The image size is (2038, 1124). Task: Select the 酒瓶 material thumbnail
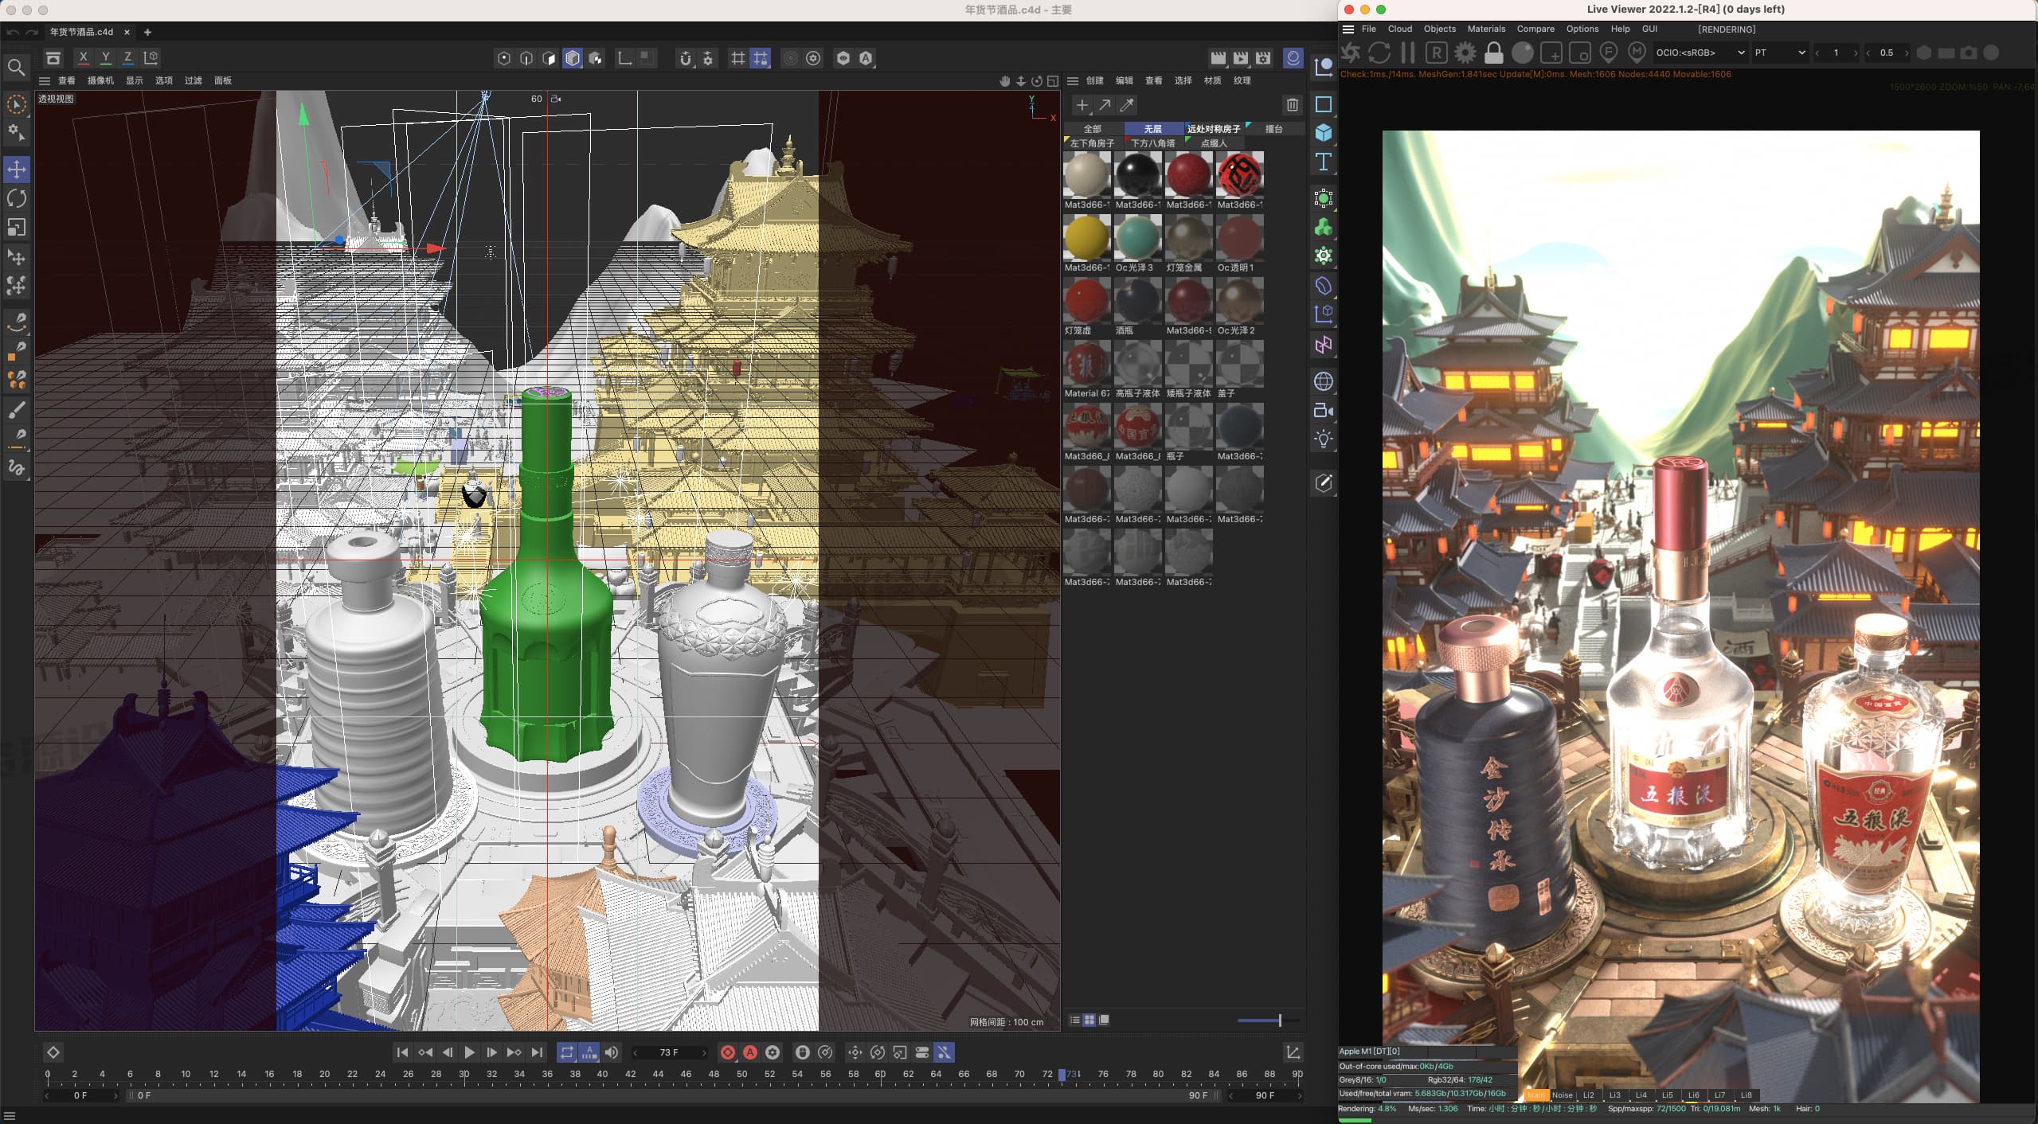pyautogui.click(x=1137, y=300)
